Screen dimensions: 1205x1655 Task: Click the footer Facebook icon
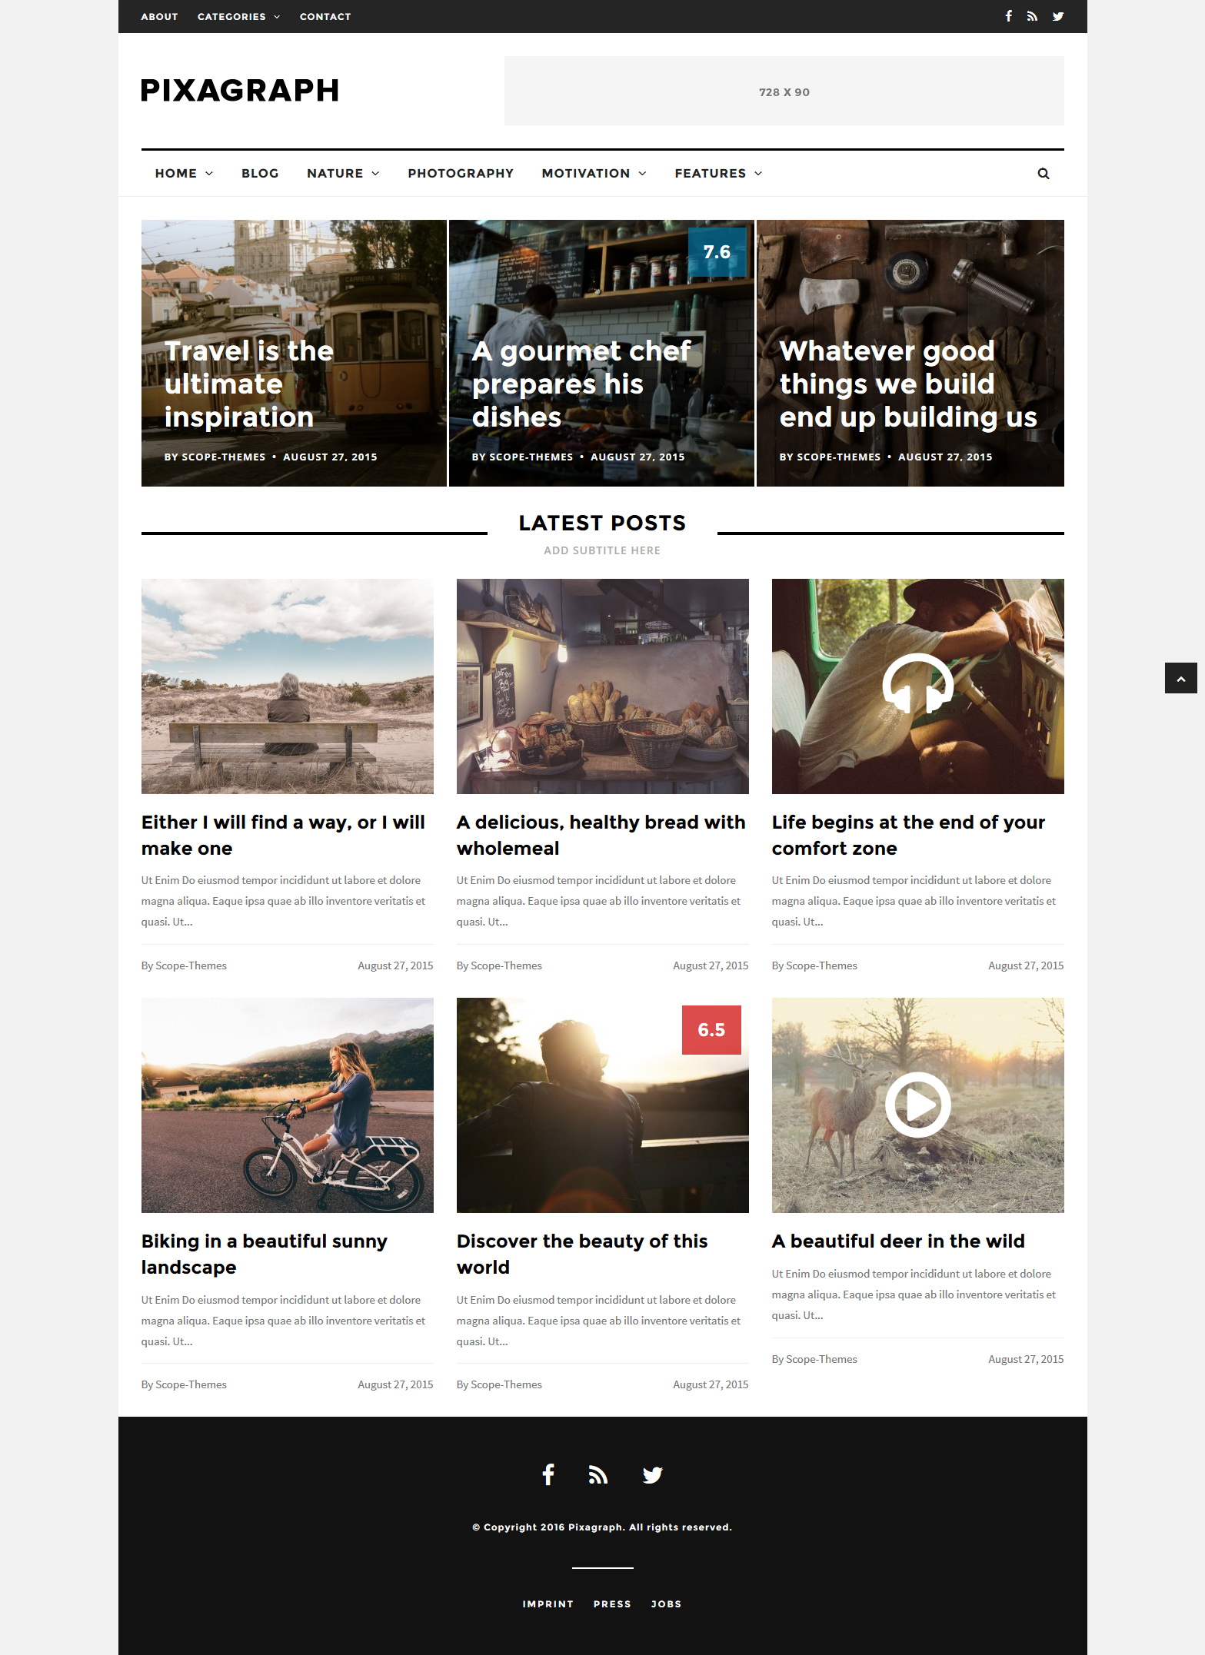pos(548,1474)
